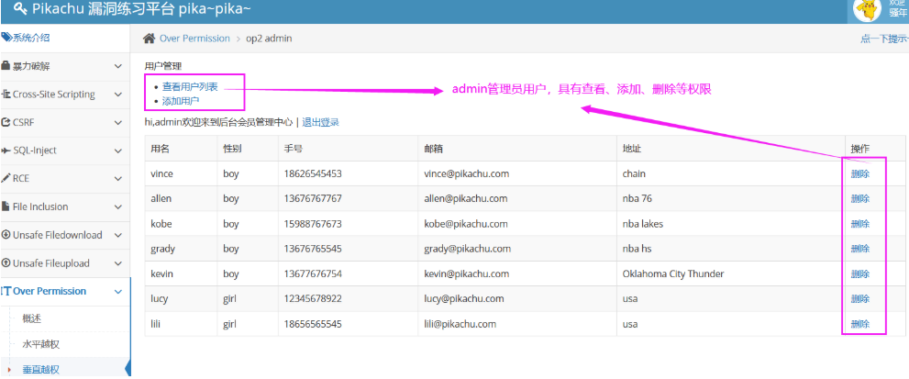Click the Pikachu avatar in the header
909x379 pixels.
click(865, 9)
